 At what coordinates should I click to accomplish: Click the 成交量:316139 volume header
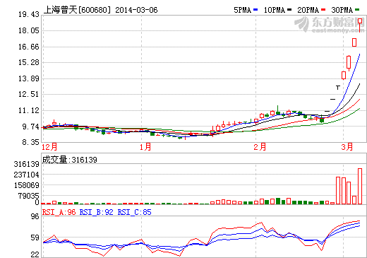70,160
